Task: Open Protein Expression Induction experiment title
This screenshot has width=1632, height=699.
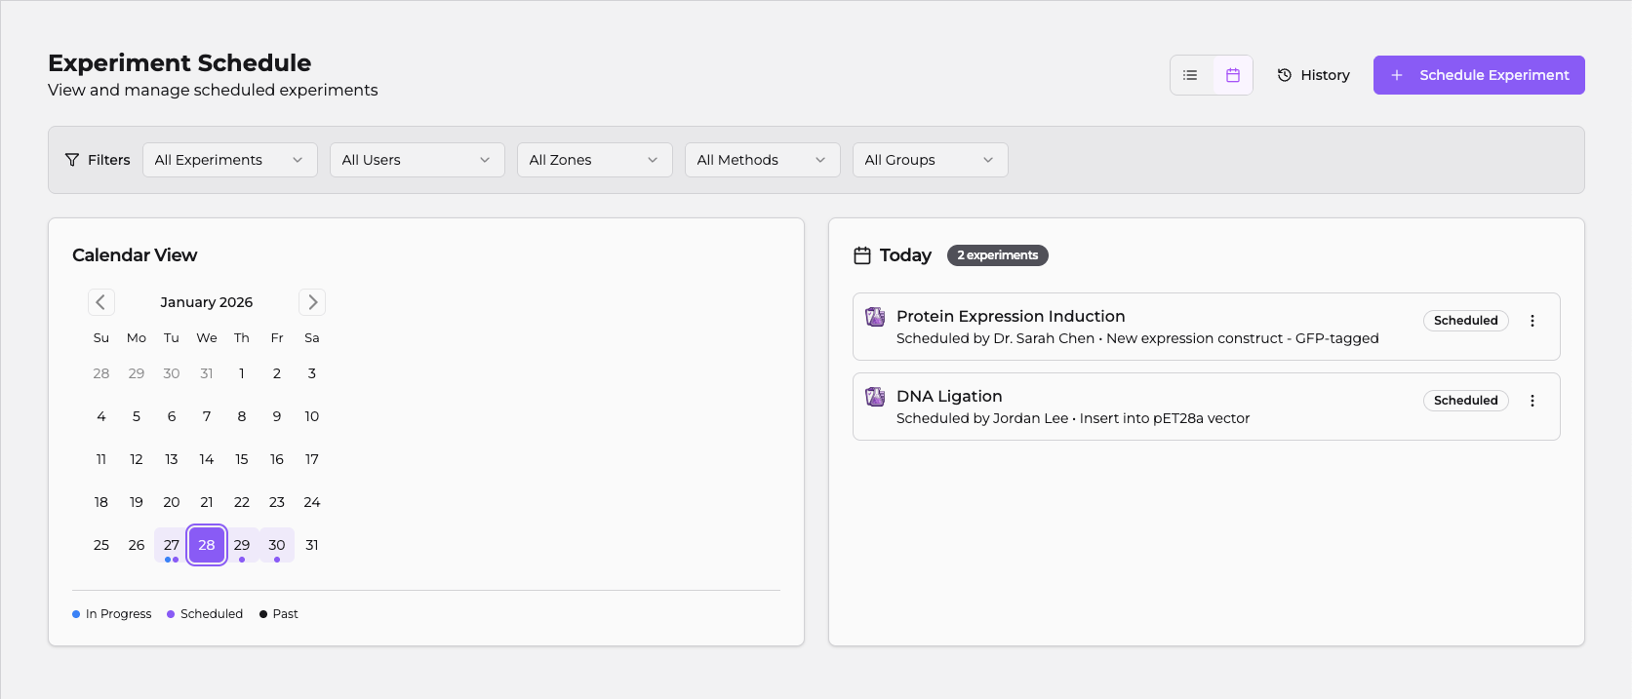Action: click(x=1011, y=316)
